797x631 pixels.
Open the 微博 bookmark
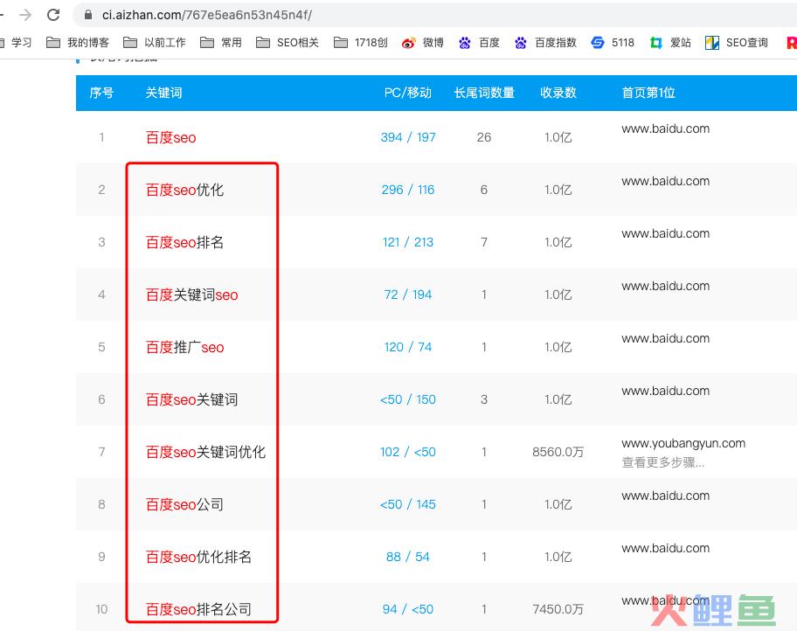pyautogui.click(x=422, y=42)
